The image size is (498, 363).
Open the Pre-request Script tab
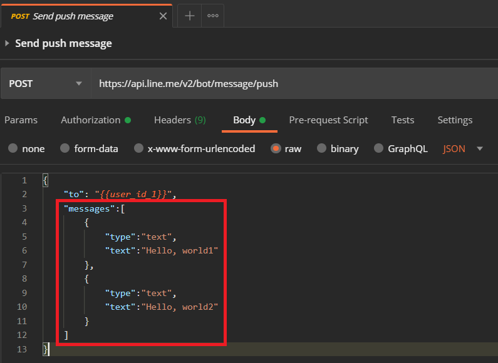328,120
